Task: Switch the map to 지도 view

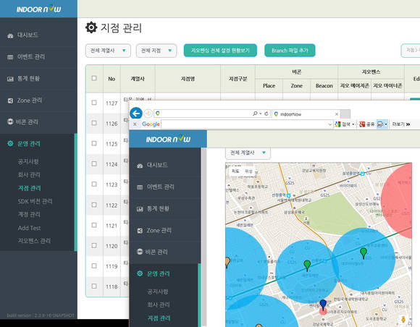Action: point(235,171)
